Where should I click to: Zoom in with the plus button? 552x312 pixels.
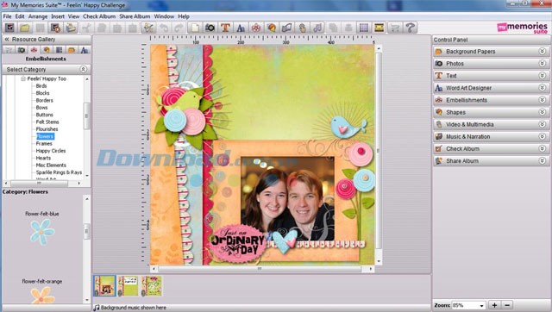click(x=494, y=305)
